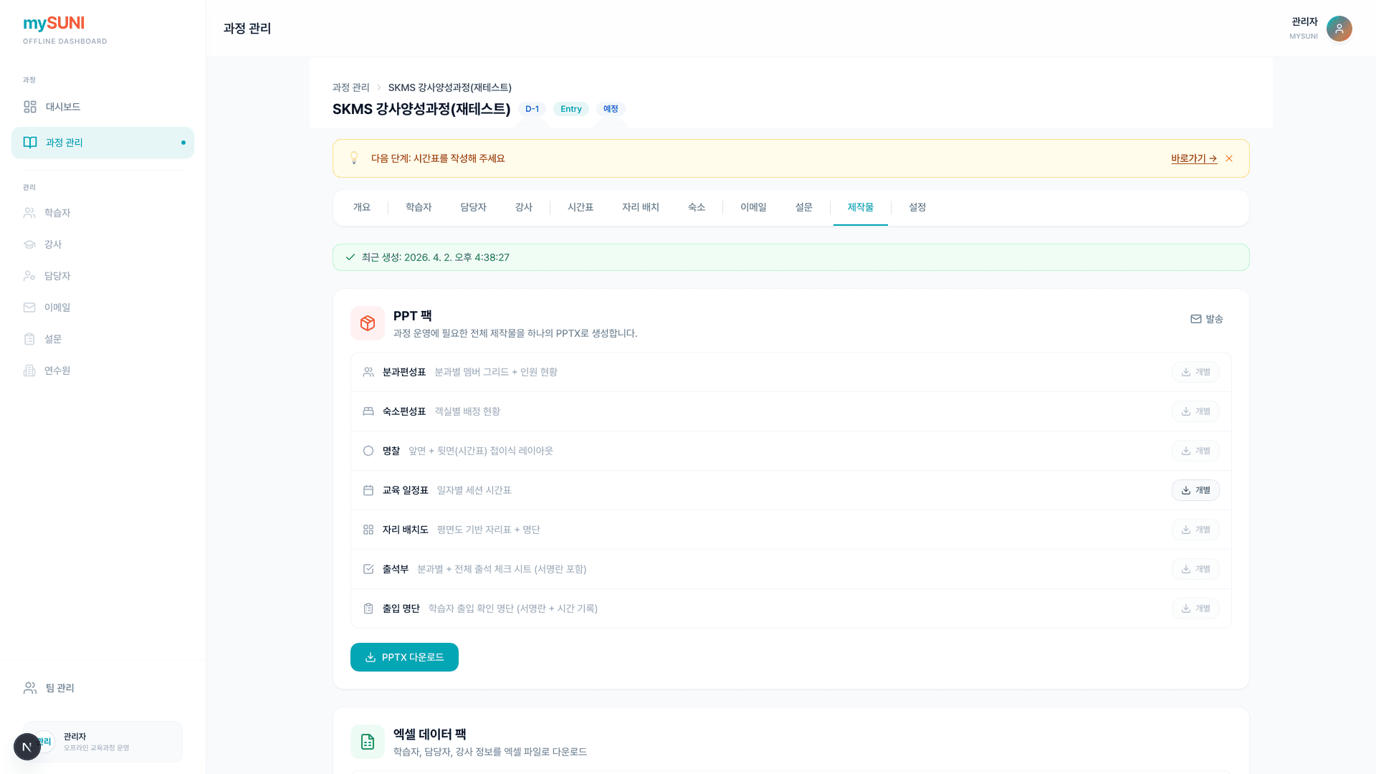The height and width of the screenshot is (774, 1376).
Task: Click the 강사 graduation cap icon
Action: point(29,244)
